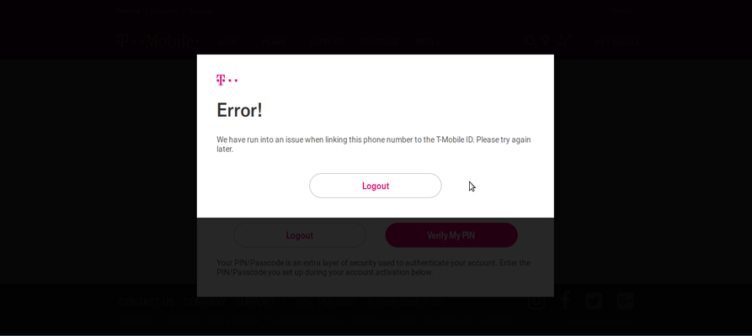Viewport: 752px width, 336px height.
Task: Open the SUPPORT menu in header
Action: (327, 42)
